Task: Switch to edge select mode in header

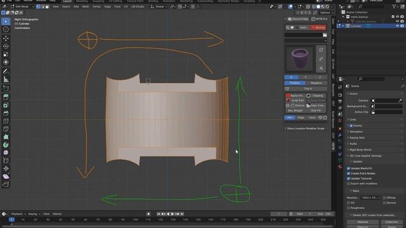Action: pyautogui.click(x=43, y=7)
